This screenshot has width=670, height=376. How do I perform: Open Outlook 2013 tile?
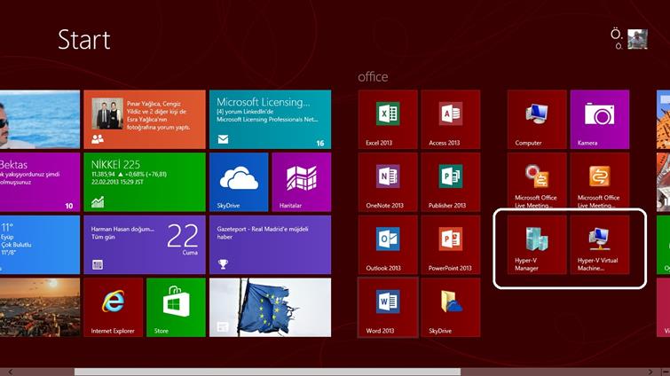388,245
